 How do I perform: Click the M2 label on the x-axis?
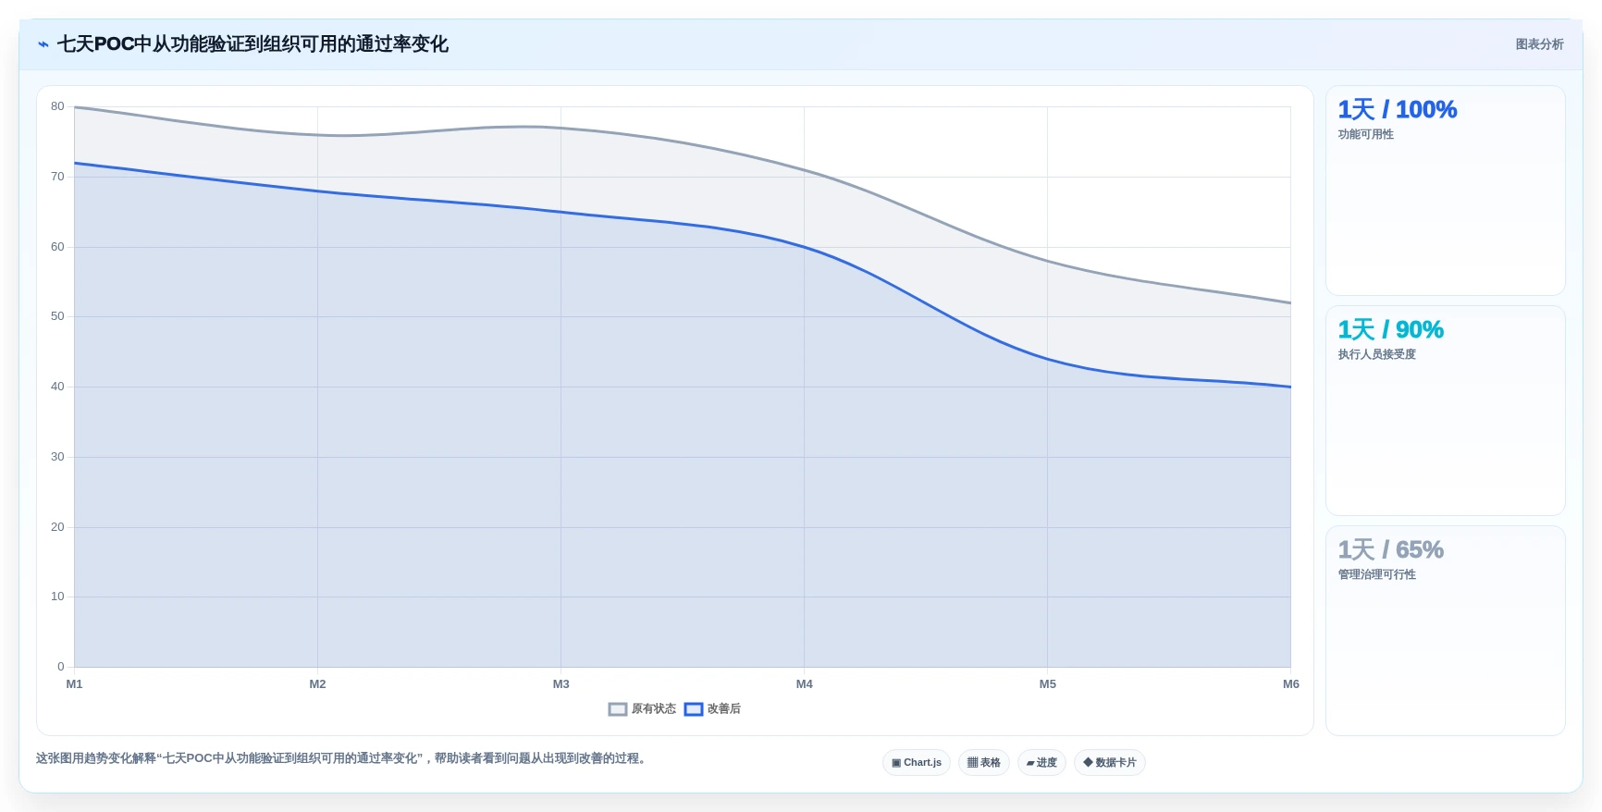(317, 684)
